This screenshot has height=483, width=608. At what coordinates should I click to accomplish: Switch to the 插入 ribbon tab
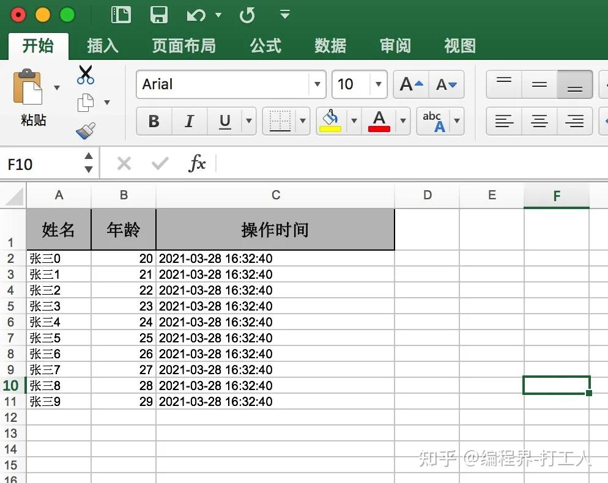click(x=103, y=45)
